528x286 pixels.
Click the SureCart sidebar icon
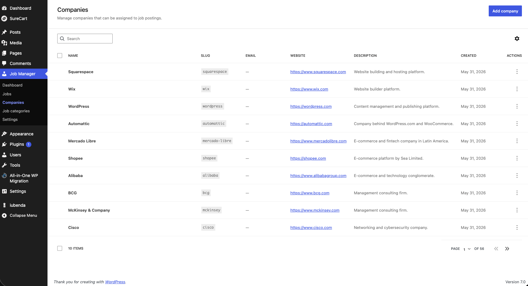(4, 19)
